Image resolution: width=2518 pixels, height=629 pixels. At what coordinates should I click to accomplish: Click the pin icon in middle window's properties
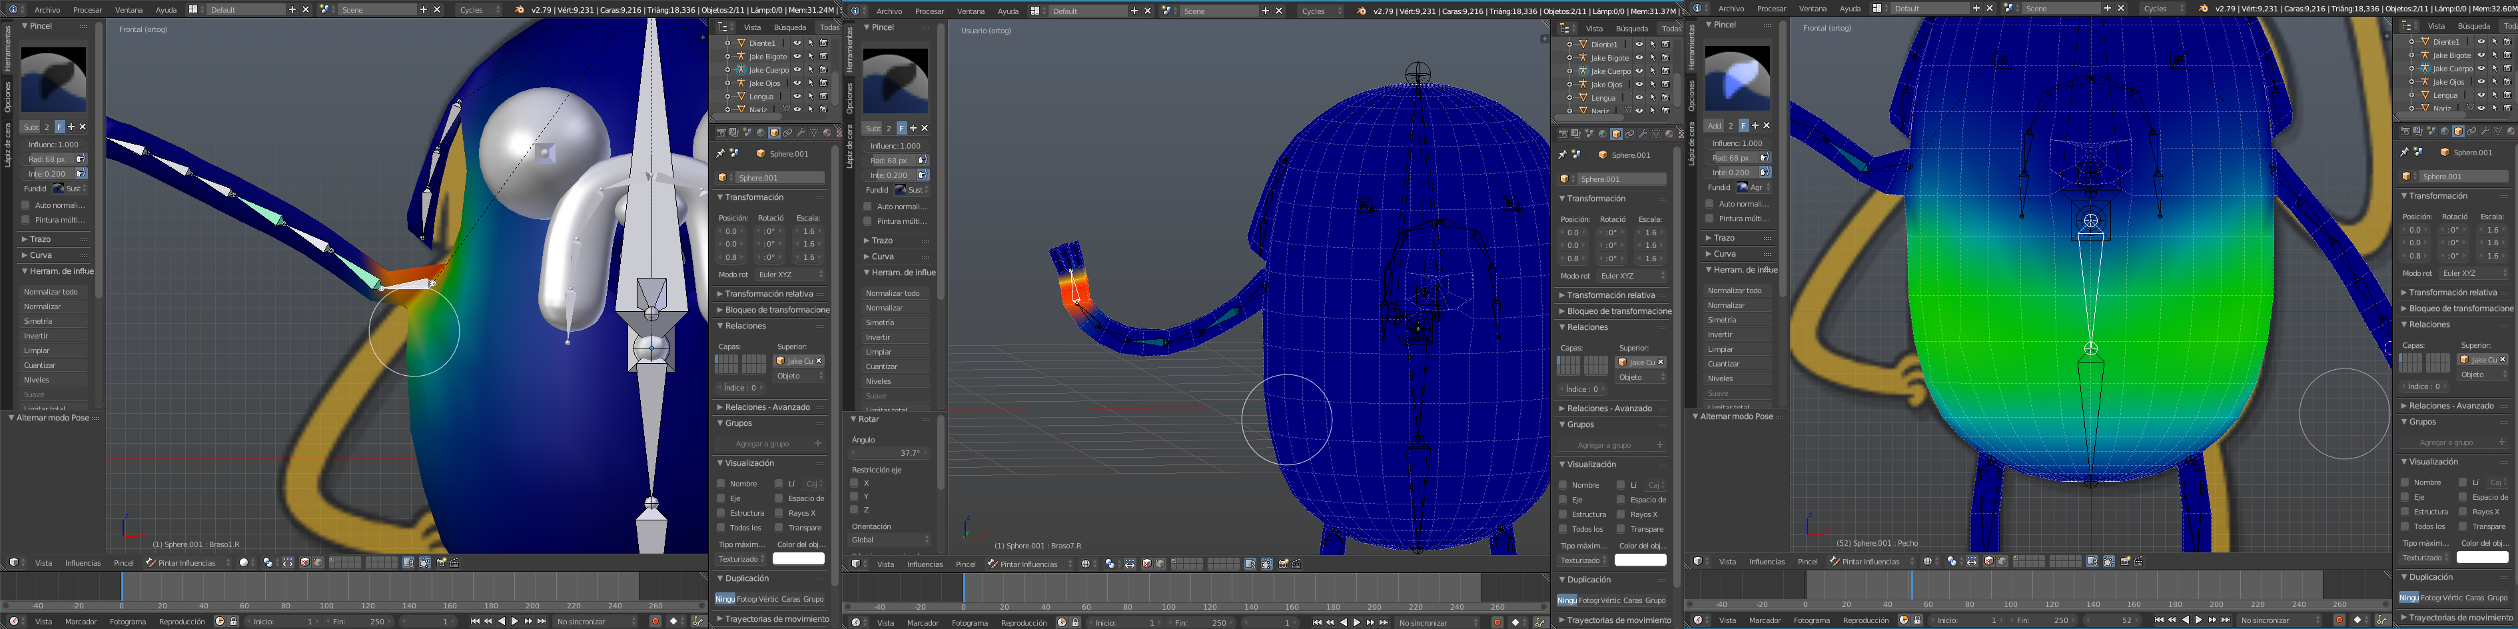click(x=1562, y=155)
